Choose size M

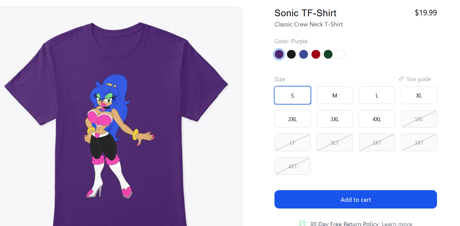335,95
